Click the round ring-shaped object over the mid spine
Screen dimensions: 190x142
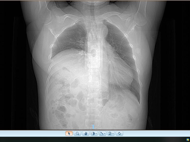coord(93,53)
